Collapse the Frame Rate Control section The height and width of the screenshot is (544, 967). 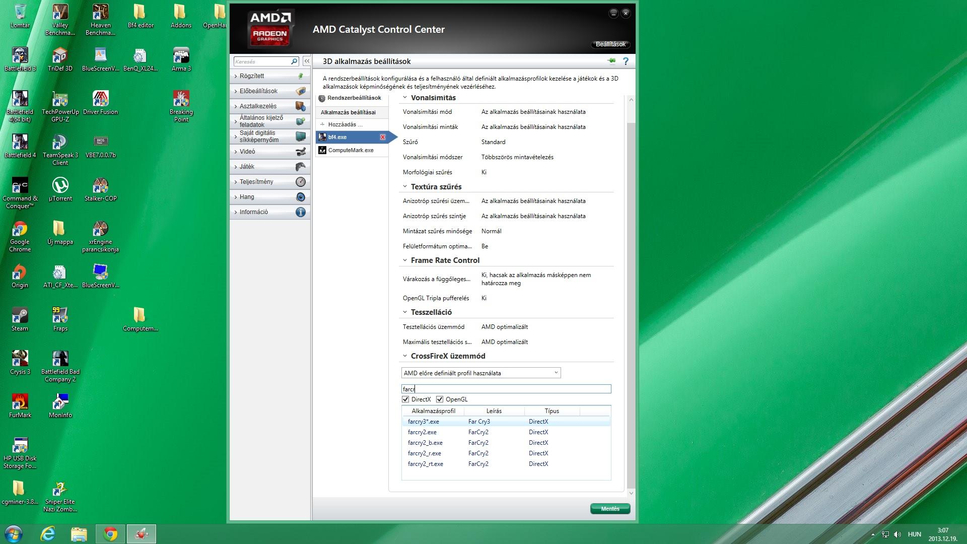pos(405,260)
